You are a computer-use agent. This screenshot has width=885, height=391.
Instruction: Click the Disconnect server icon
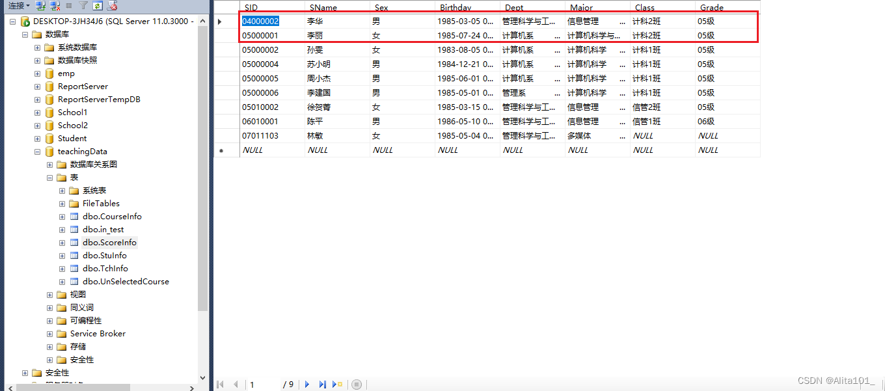pos(54,6)
